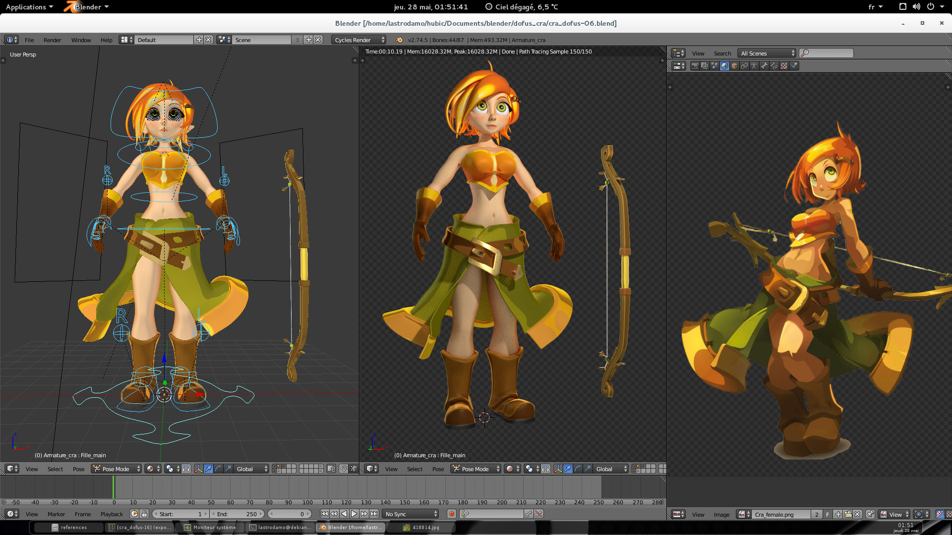This screenshot has height=535, width=952.
Task: Open the World properties tab (globe icon)
Action: point(724,66)
